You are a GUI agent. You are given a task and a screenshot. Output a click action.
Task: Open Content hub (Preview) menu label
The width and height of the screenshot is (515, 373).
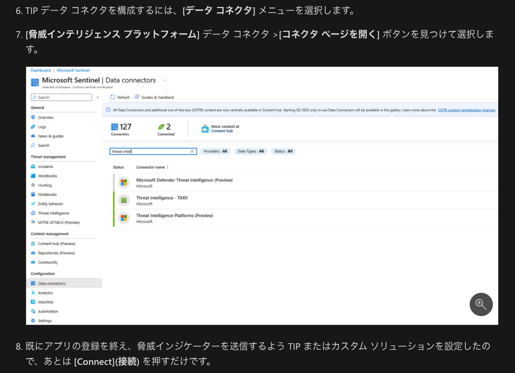pos(56,243)
